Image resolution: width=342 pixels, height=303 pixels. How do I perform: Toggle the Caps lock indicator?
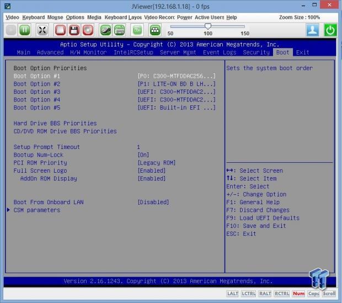pos(314,294)
